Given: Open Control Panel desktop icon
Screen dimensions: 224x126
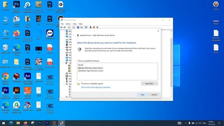Looking at the screenshot, I should (6, 63).
